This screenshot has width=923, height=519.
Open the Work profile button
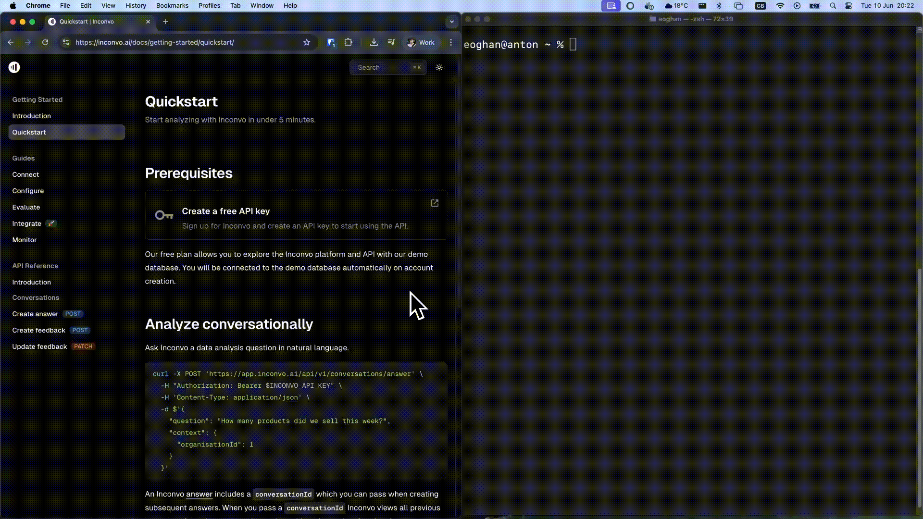point(421,42)
